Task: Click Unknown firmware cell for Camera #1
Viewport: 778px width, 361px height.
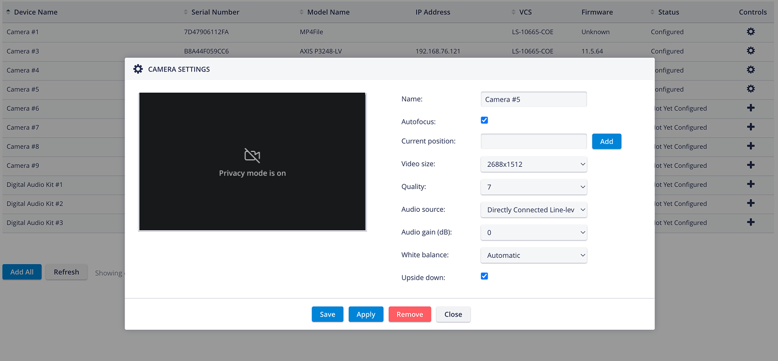Action: [x=596, y=32]
